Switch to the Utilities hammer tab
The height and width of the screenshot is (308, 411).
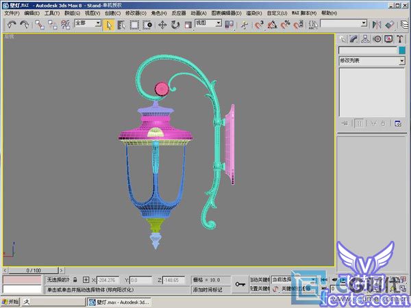tap(400, 39)
